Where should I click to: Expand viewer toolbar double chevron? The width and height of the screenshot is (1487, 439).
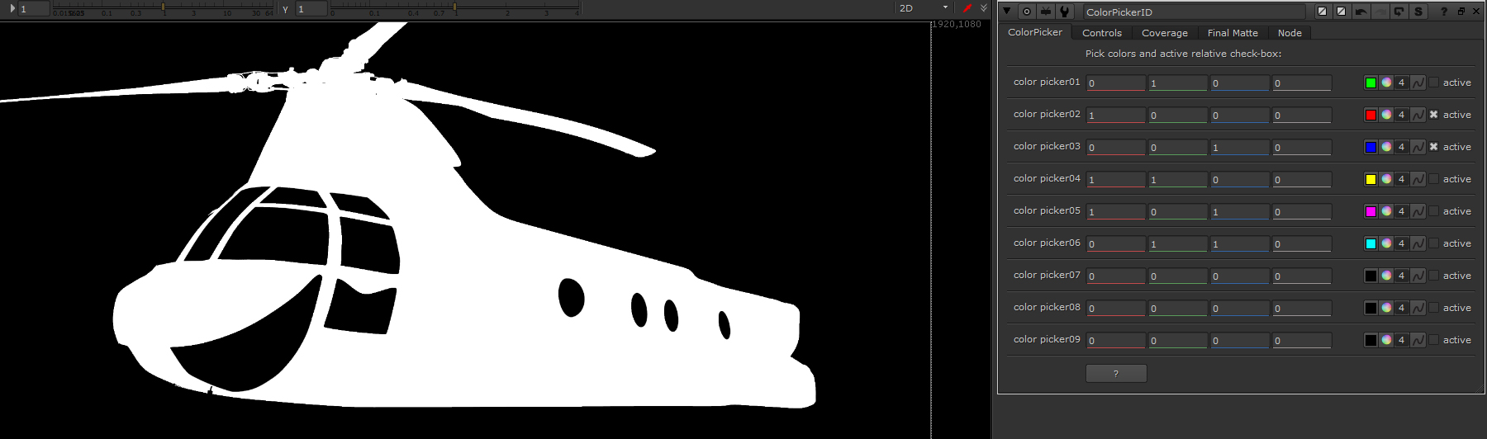coord(984,8)
